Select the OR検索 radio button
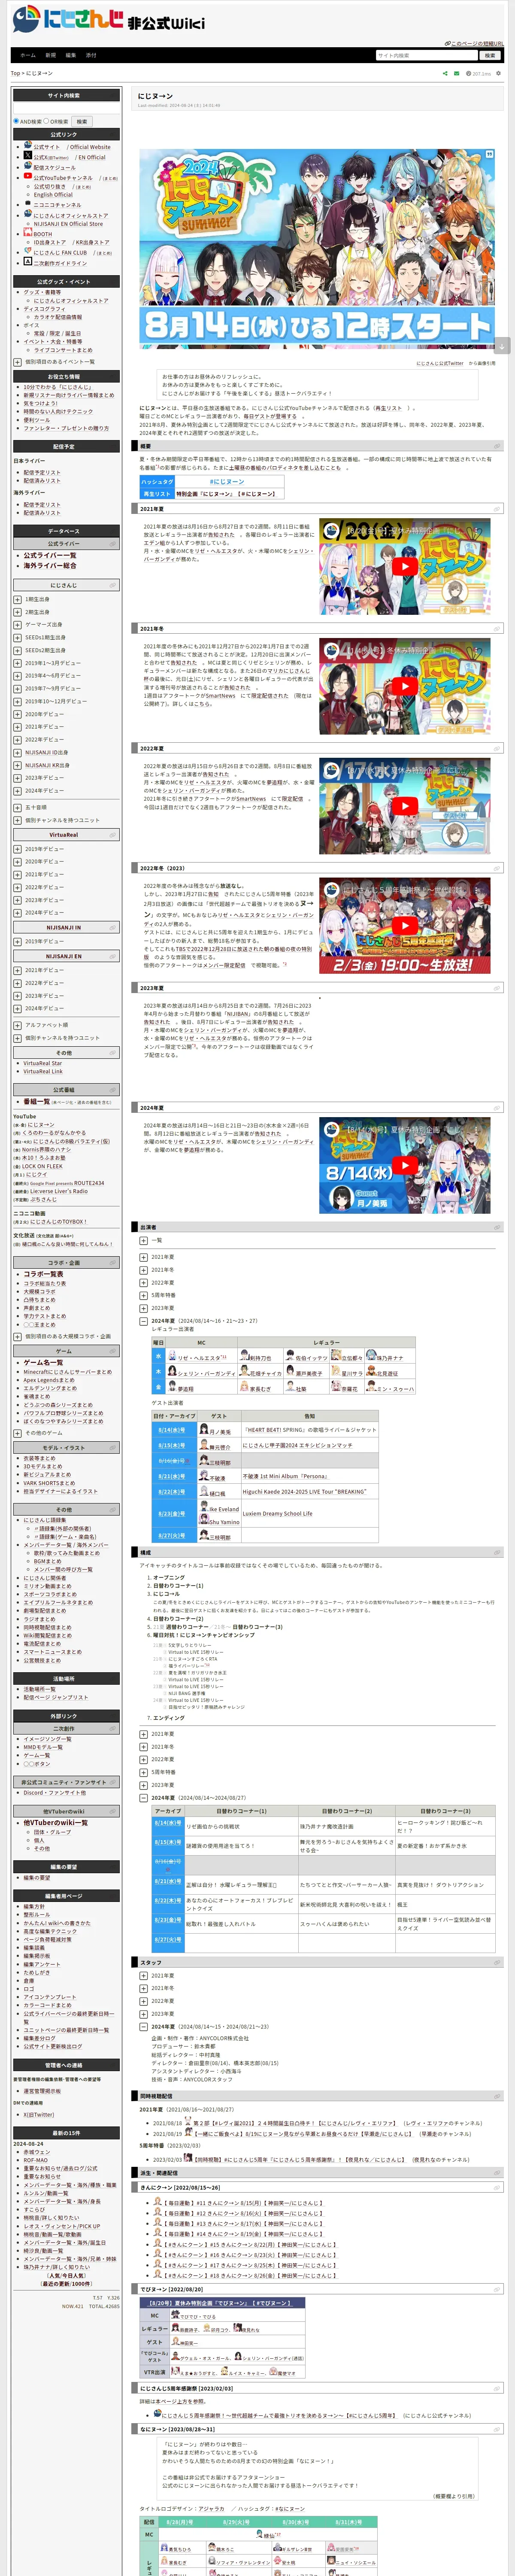Screen dimensions: 515x2576 coord(45,121)
